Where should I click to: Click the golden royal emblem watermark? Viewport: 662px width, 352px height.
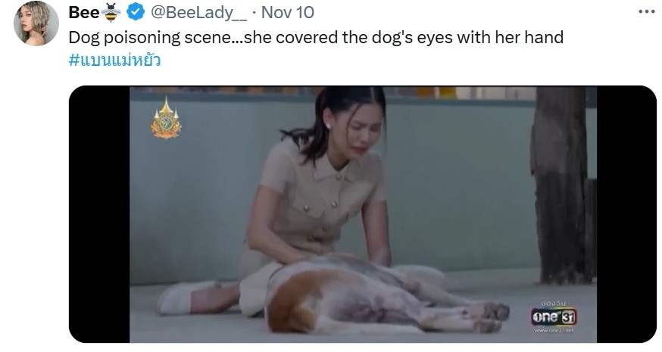[x=166, y=118]
